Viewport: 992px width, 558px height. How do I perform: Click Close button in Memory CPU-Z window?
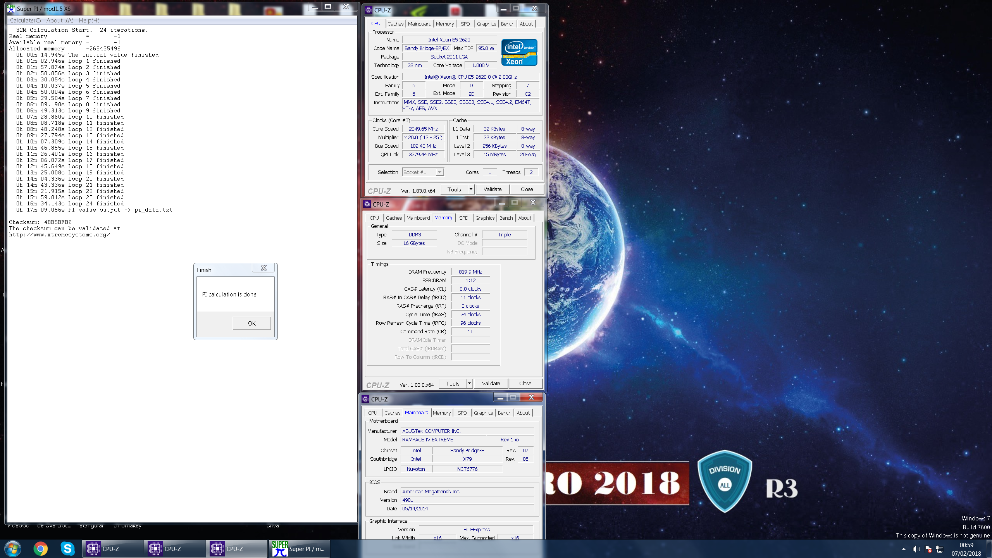point(525,384)
